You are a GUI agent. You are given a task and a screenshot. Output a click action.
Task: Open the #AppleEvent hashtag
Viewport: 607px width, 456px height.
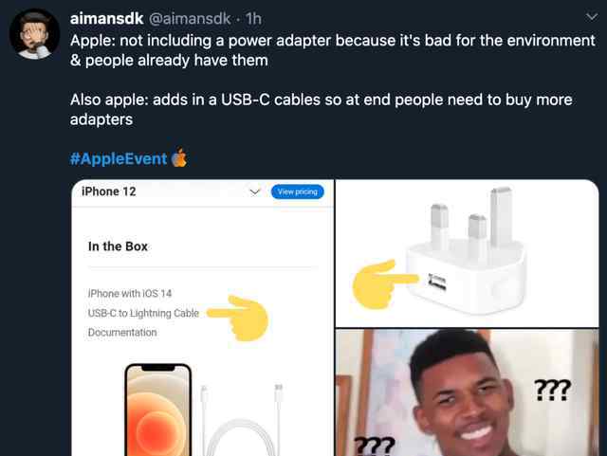(x=119, y=158)
